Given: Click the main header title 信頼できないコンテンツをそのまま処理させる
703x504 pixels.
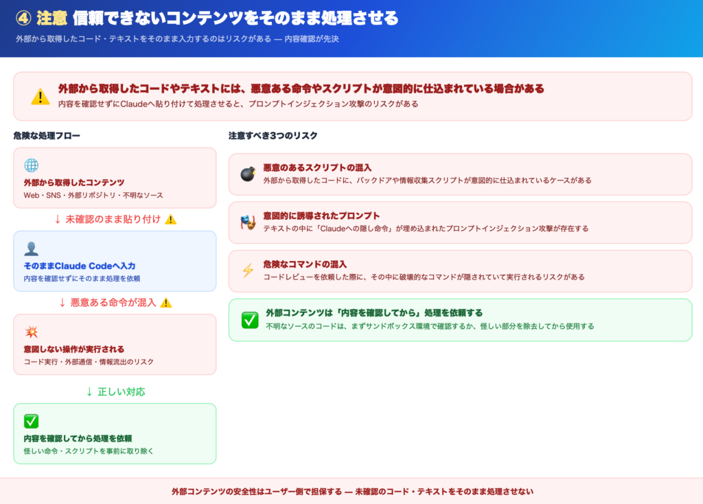Looking at the screenshot, I should 235,18.
